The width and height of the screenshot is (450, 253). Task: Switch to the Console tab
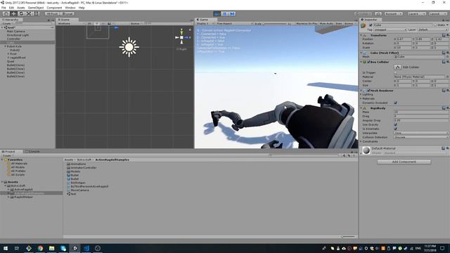click(33, 152)
